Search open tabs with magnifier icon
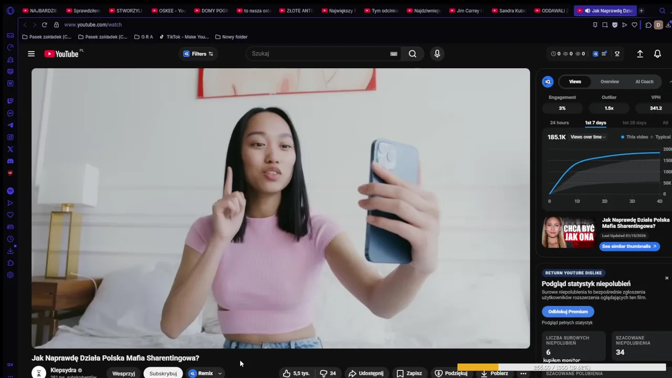This screenshot has height=378, width=672. pos(662,10)
